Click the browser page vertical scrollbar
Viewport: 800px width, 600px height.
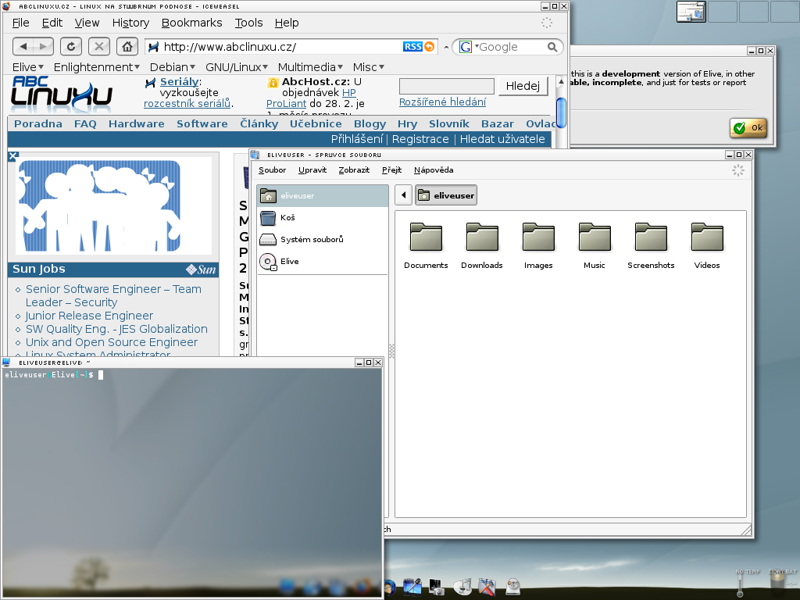561,112
